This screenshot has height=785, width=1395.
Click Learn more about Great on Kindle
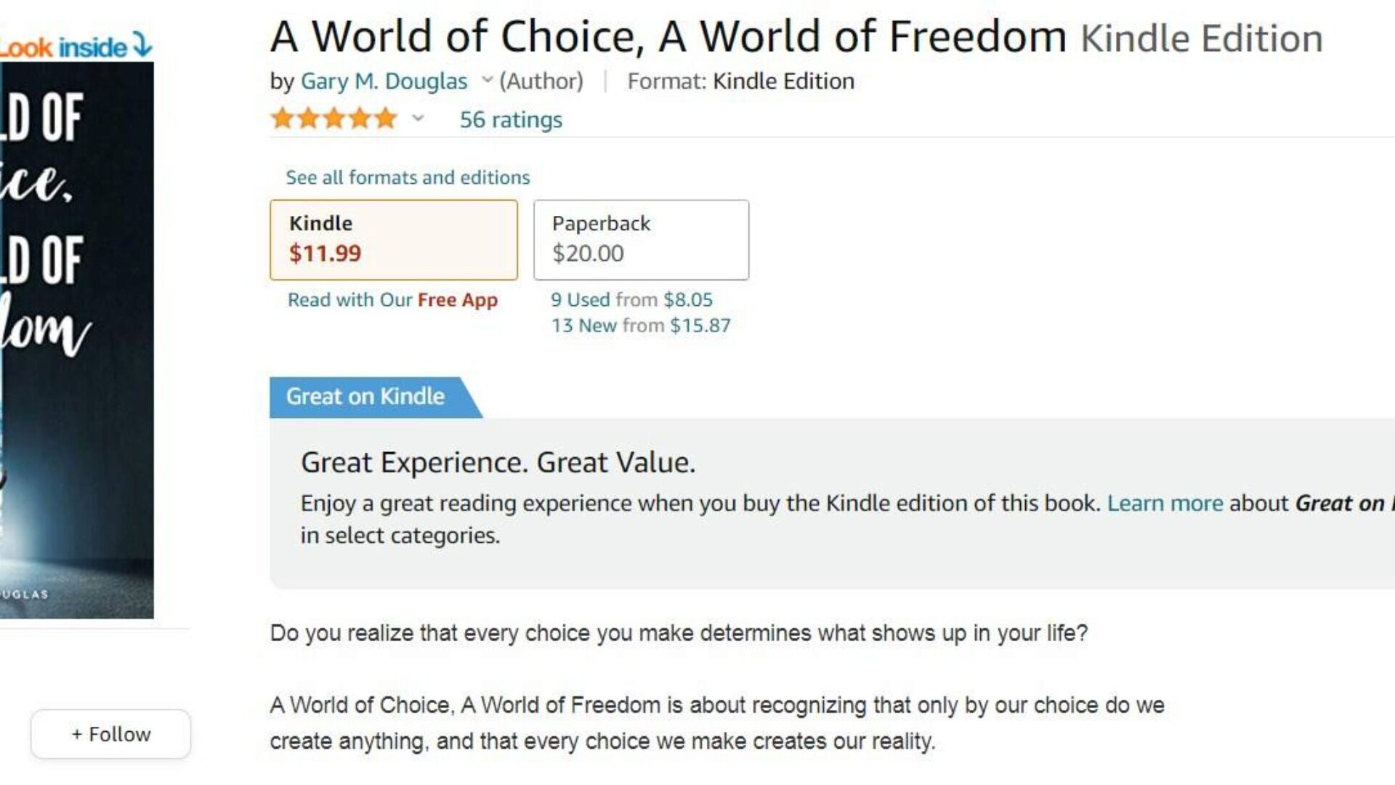[x=1165, y=503]
